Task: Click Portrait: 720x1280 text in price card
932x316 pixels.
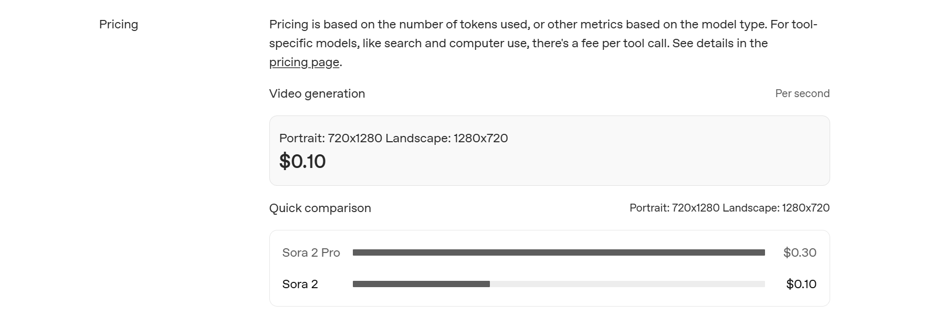Action: point(330,139)
